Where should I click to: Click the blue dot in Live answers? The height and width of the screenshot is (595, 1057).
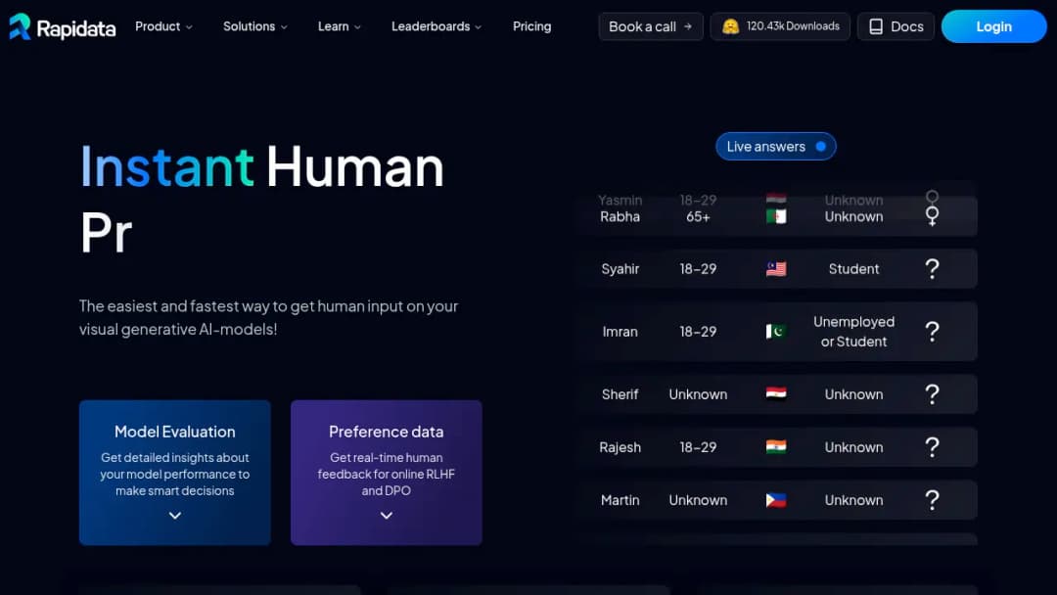[x=820, y=146]
